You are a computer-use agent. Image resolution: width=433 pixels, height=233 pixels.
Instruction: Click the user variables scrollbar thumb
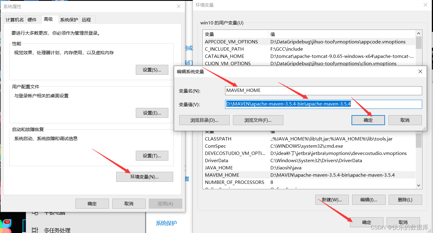point(419,43)
